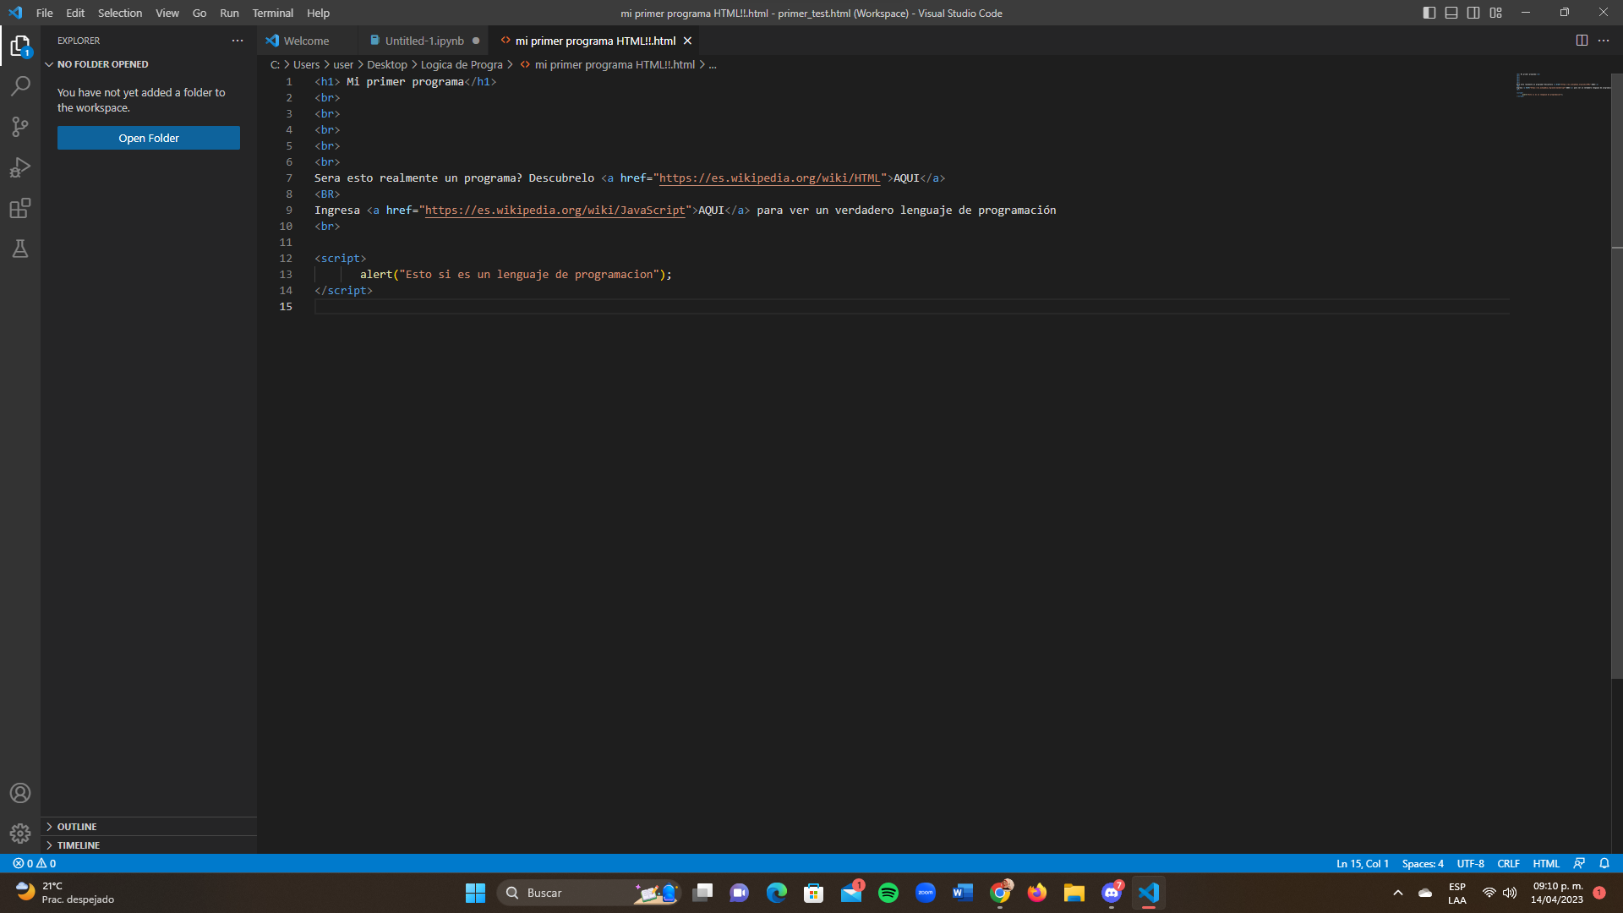
Task: Toggle Secondary Side Bar visibility
Action: click(1473, 13)
